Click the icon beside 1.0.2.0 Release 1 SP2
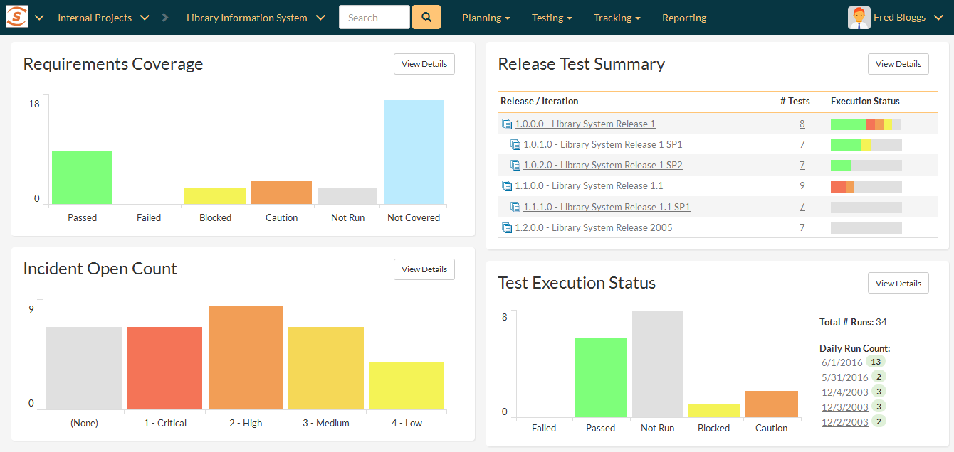954x452 pixels. (x=515, y=166)
